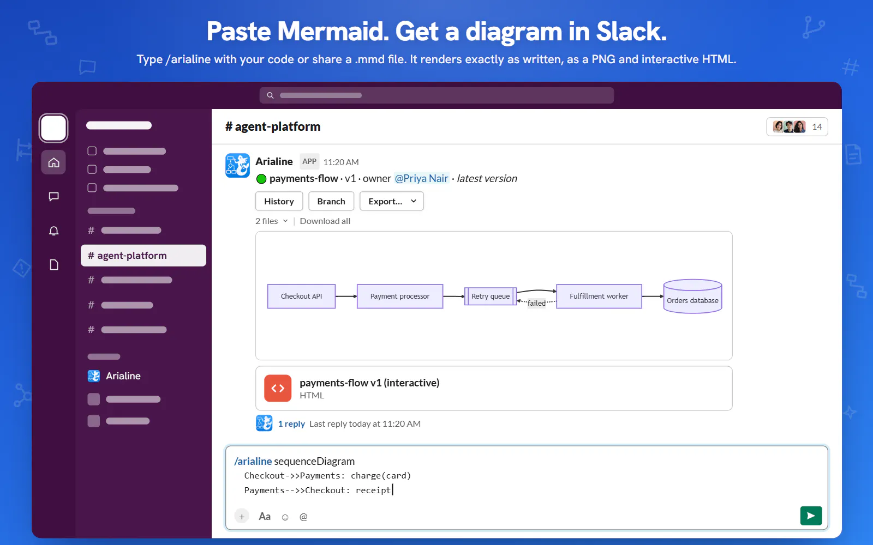Viewport: 873px width, 545px height.
Task: Click the History button
Action: [x=279, y=201]
